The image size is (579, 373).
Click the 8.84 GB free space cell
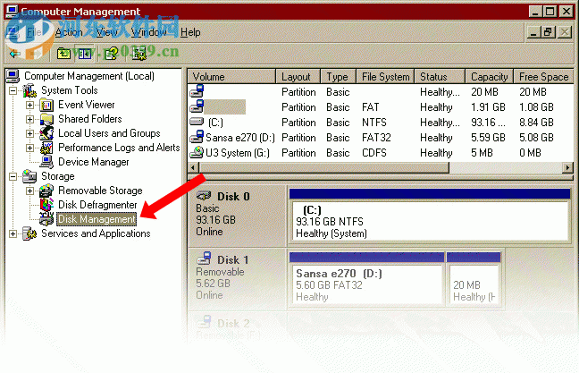coord(536,123)
